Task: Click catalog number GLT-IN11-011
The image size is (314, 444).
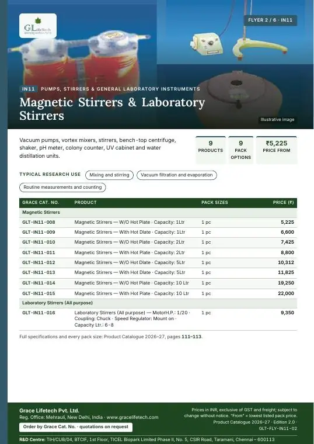Action: pyautogui.click(x=39, y=252)
